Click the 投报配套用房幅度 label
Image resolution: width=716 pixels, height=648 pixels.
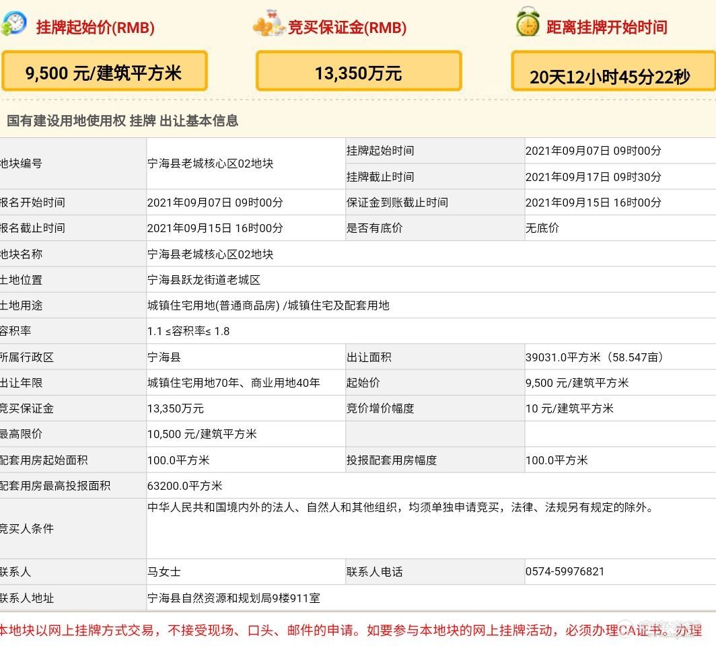[392, 460]
